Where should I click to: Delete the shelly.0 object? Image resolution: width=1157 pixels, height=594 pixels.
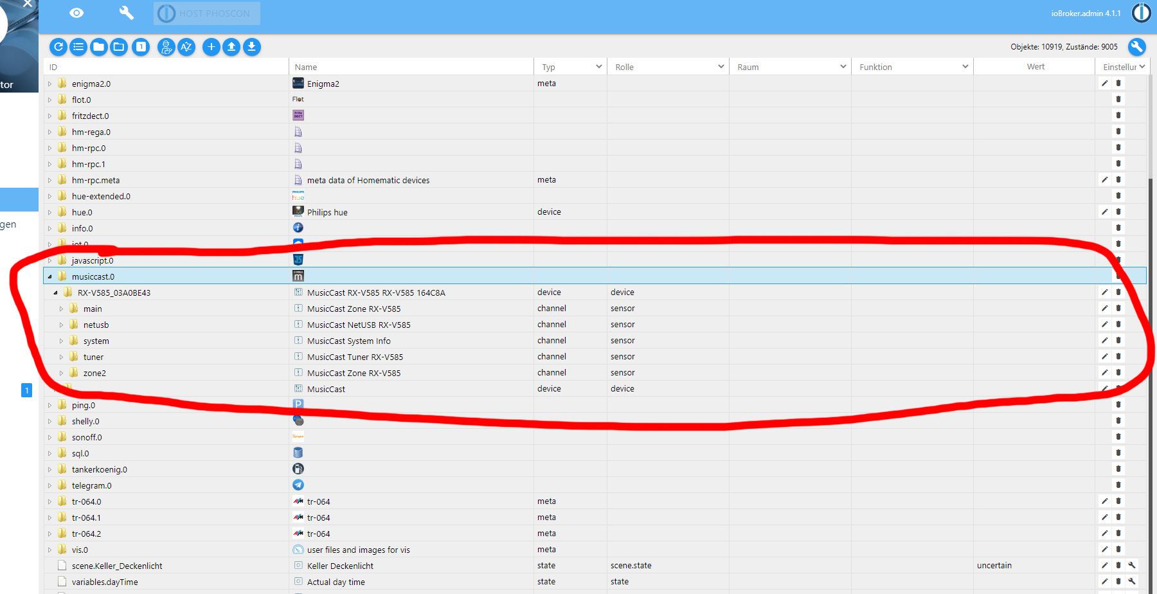(x=1118, y=420)
